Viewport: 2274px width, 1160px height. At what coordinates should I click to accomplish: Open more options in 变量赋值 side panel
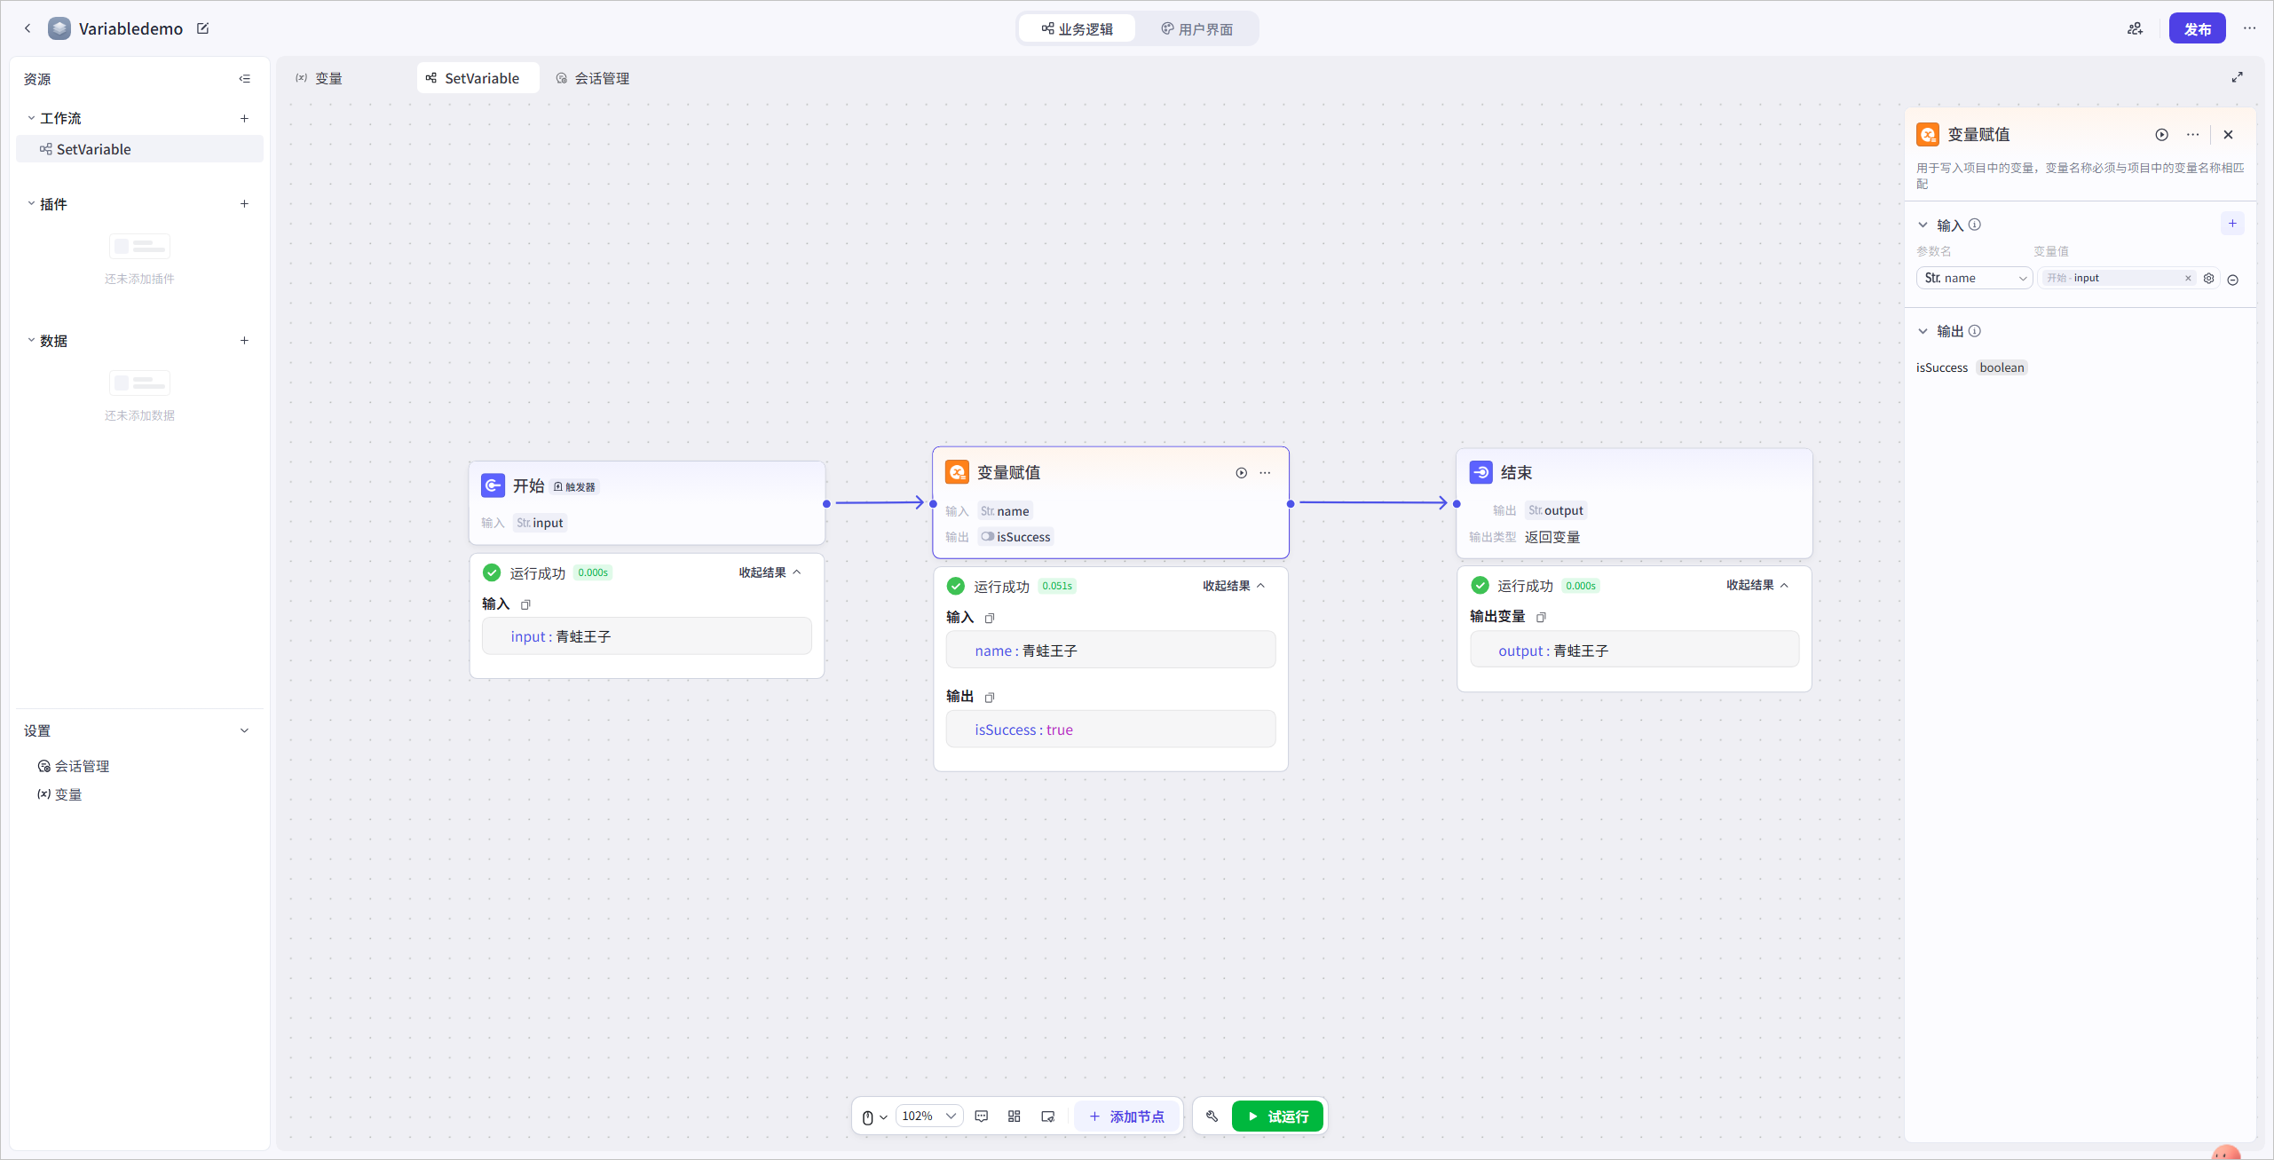(2192, 135)
